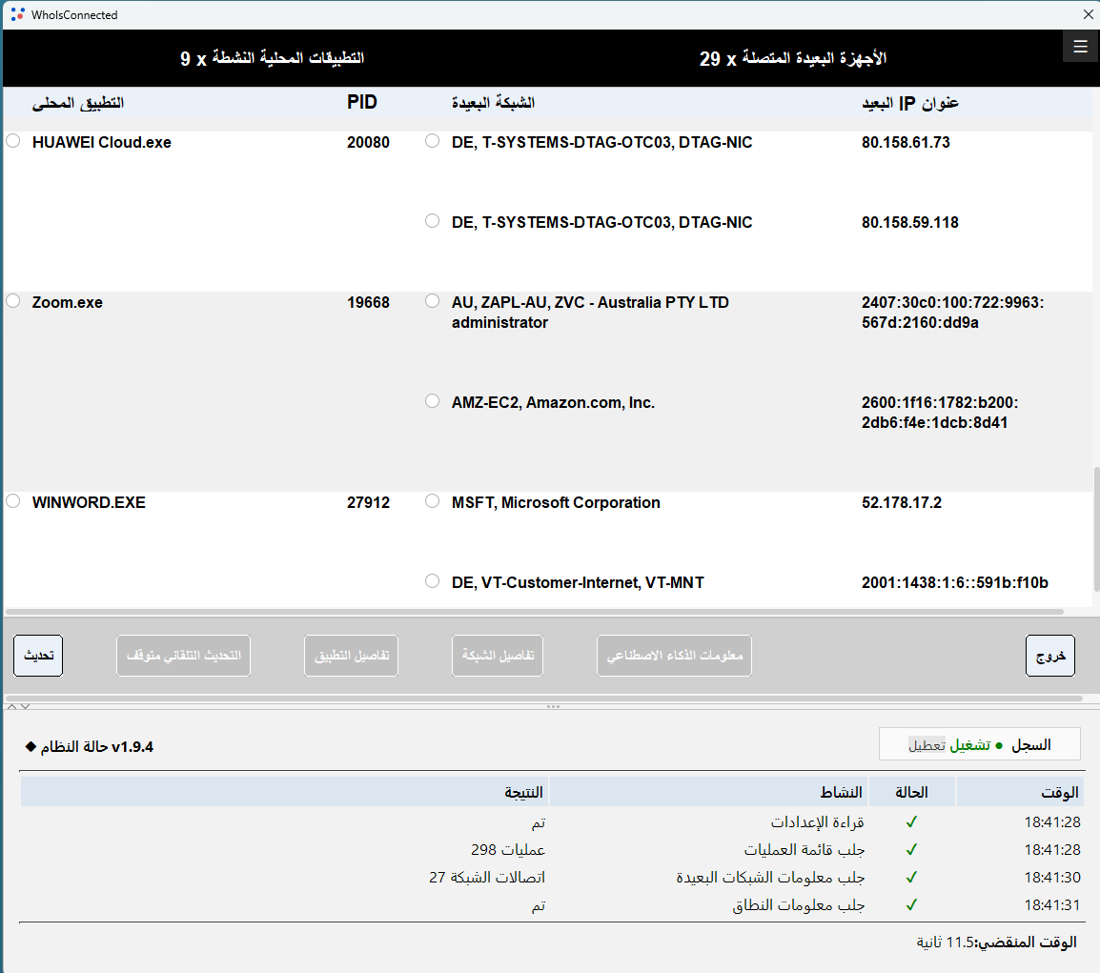Click the PID column header
The height and width of the screenshot is (973, 1100).
362,102
